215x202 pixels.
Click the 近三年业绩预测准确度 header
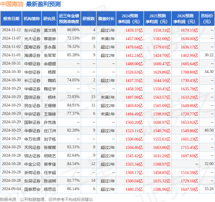click(69, 19)
